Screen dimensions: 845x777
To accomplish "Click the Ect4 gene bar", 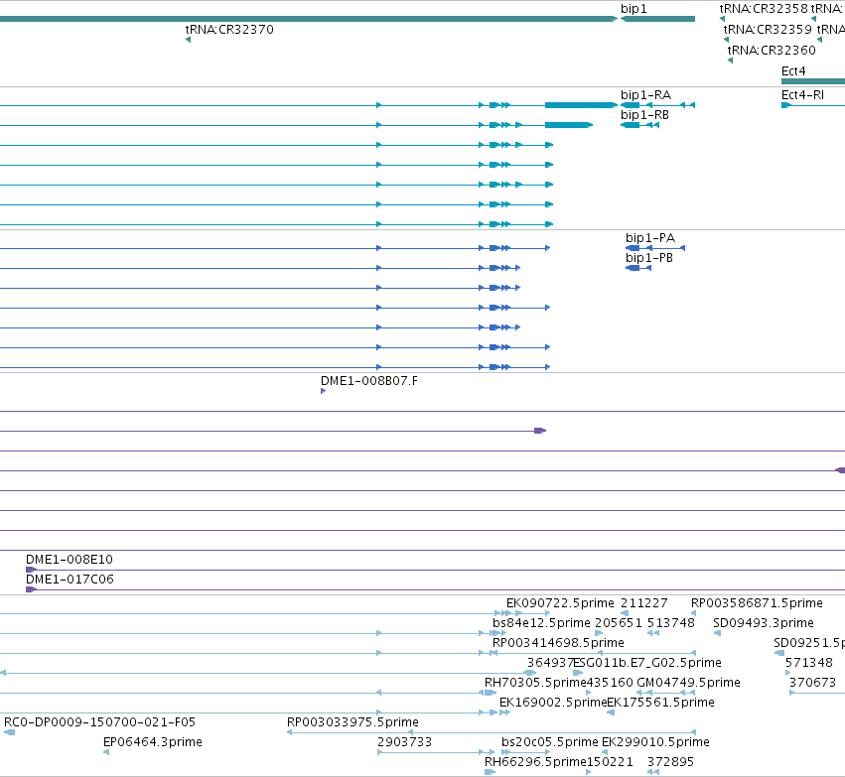I will point(813,81).
